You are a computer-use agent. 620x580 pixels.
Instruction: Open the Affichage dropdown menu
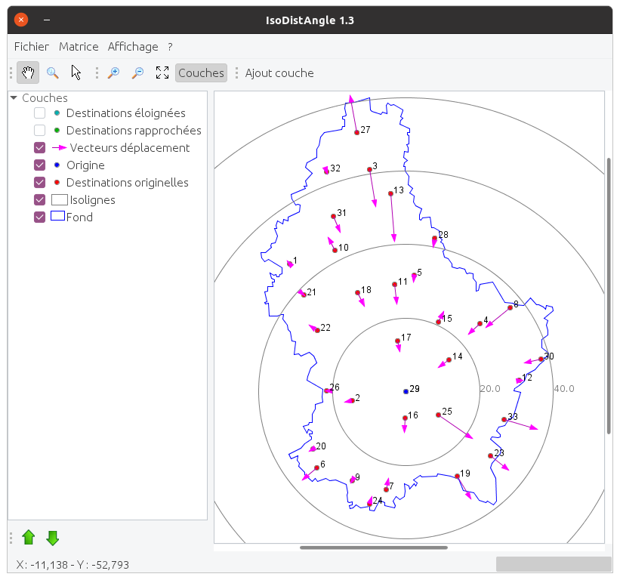click(x=133, y=47)
